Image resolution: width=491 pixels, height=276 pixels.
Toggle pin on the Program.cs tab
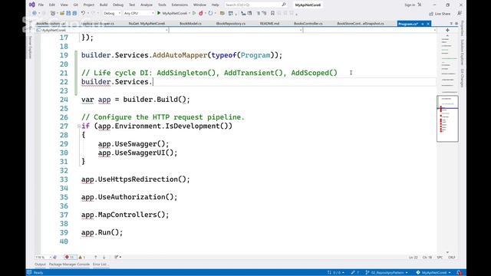pyautogui.click(x=423, y=24)
